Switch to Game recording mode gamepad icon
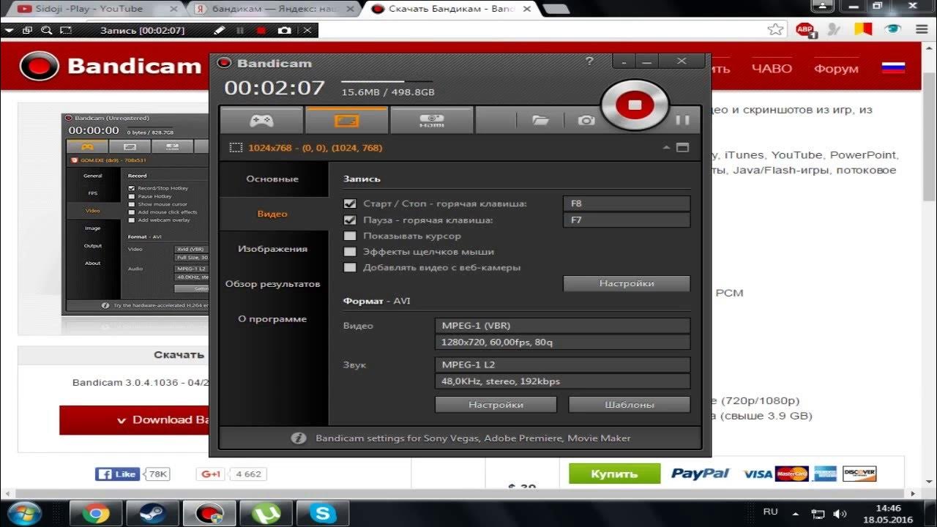 (x=261, y=120)
